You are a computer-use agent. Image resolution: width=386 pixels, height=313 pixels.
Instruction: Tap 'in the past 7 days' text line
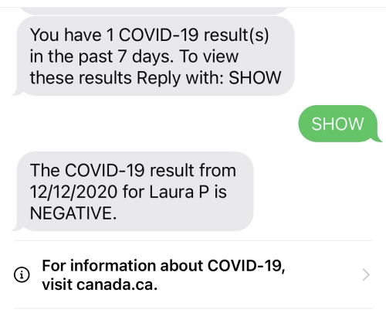[102, 56]
